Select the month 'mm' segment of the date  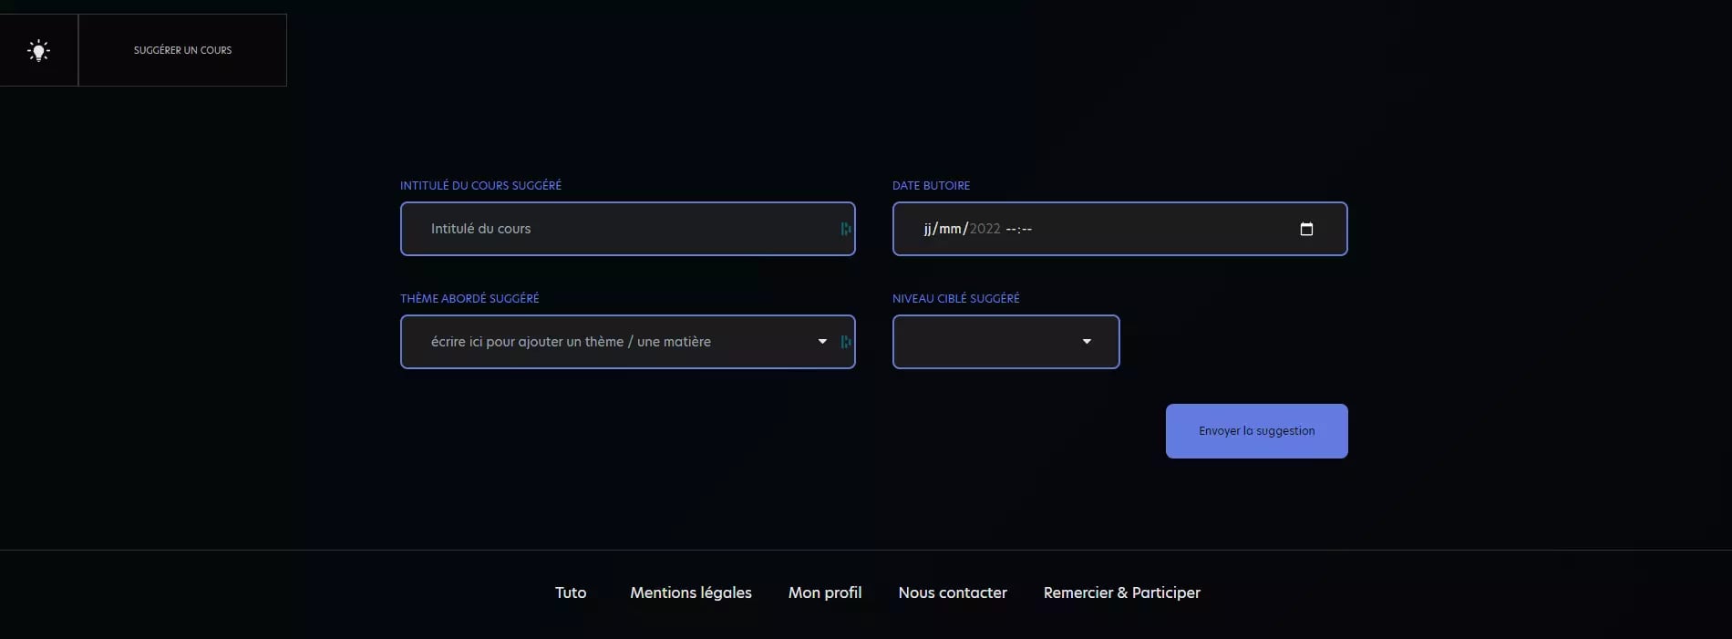tap(950, 229)
